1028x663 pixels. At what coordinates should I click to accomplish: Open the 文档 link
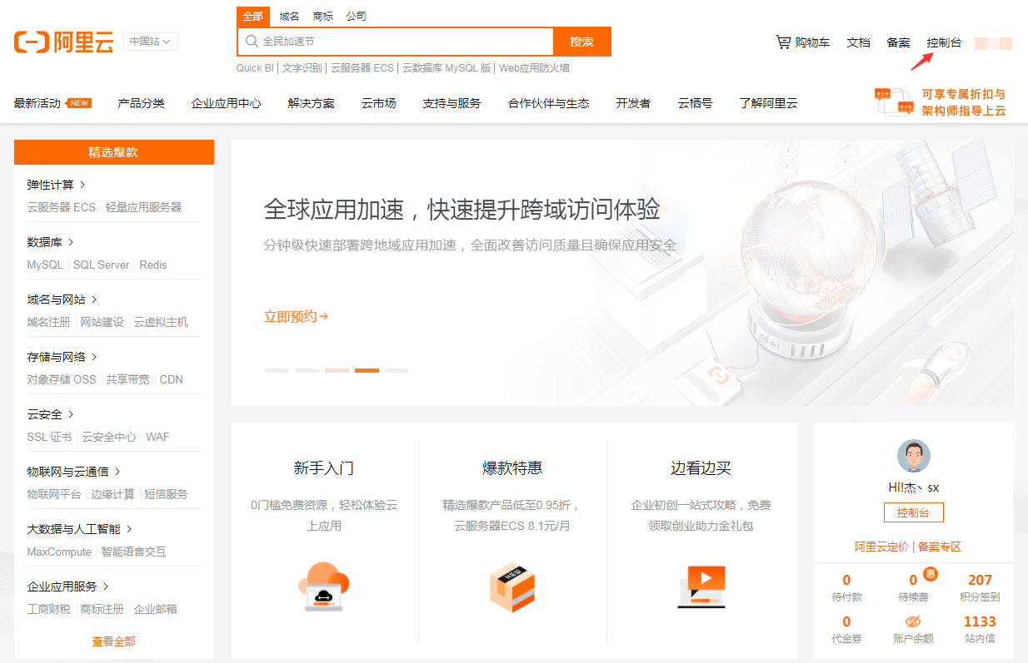(x=858, y=42)
